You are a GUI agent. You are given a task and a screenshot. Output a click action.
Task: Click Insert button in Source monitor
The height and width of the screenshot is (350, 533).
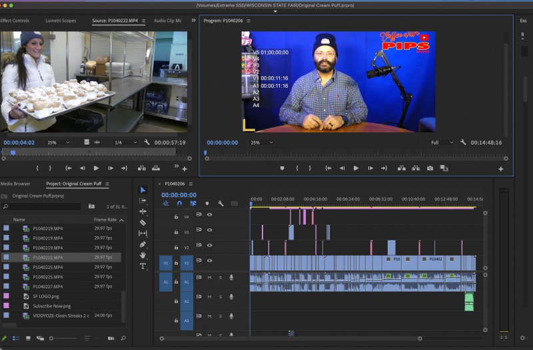point(141,168)
